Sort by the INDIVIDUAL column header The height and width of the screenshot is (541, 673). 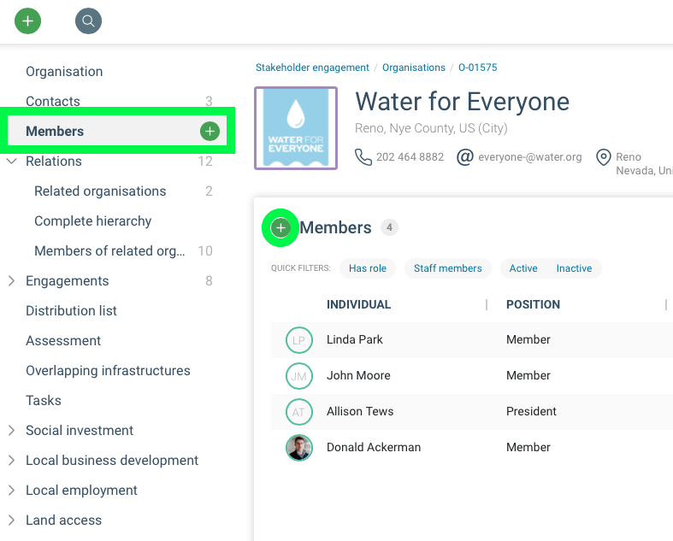pos(358,304)
